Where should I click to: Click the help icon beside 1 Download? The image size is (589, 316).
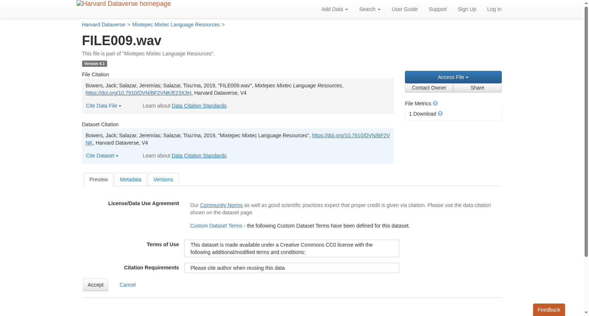click(x=440, y=114)
